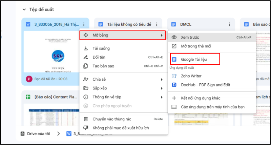Image resolution: width=271 pixels, height=145 pixels.
Task: Click the share person-plus icon
Action: pos(86,79)
